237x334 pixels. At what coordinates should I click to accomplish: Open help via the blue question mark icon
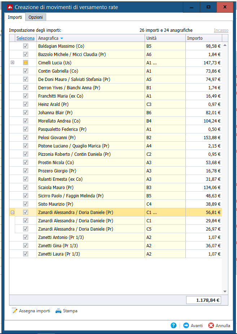click(x=174, y=325)
